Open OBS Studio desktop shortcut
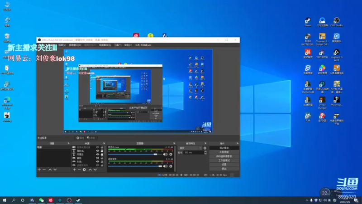This screenshot has width=362, height=204. point(337,22)
